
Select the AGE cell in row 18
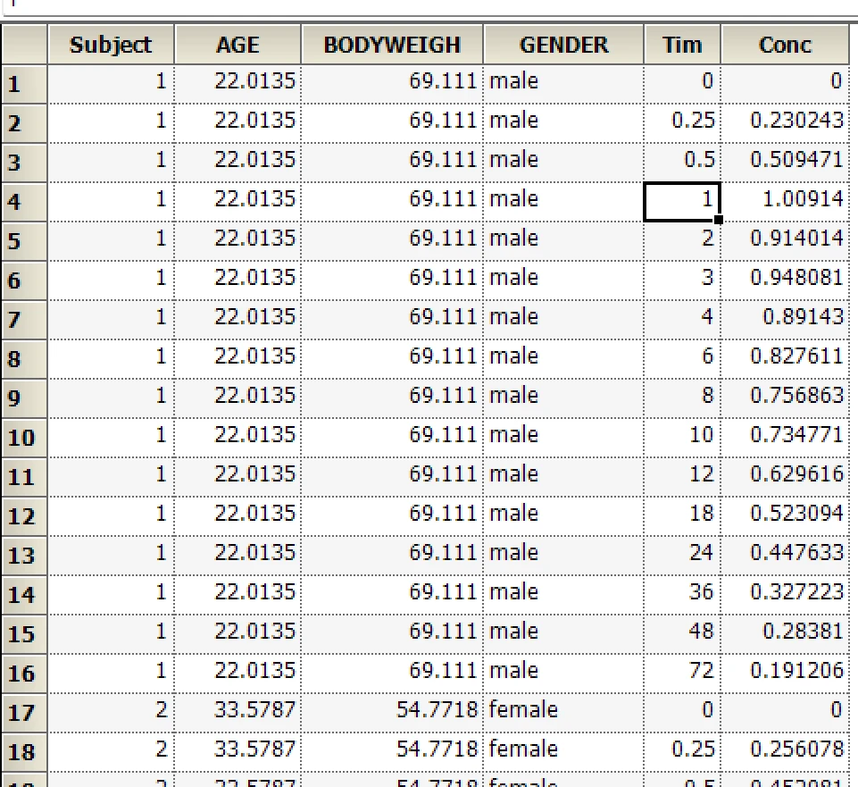pos(237,749)
